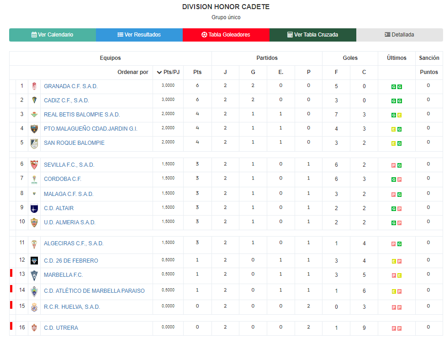
Task: Click Real Betis goals for value 7
Action: (x=336, y=115)
